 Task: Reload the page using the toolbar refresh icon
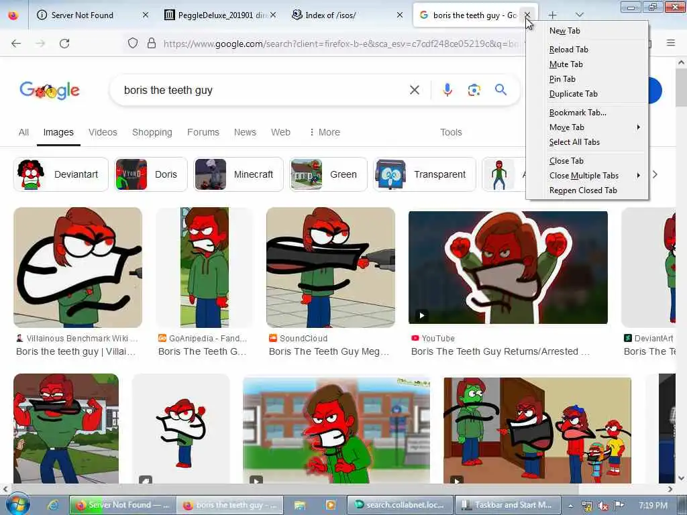(x=64, y=44)
